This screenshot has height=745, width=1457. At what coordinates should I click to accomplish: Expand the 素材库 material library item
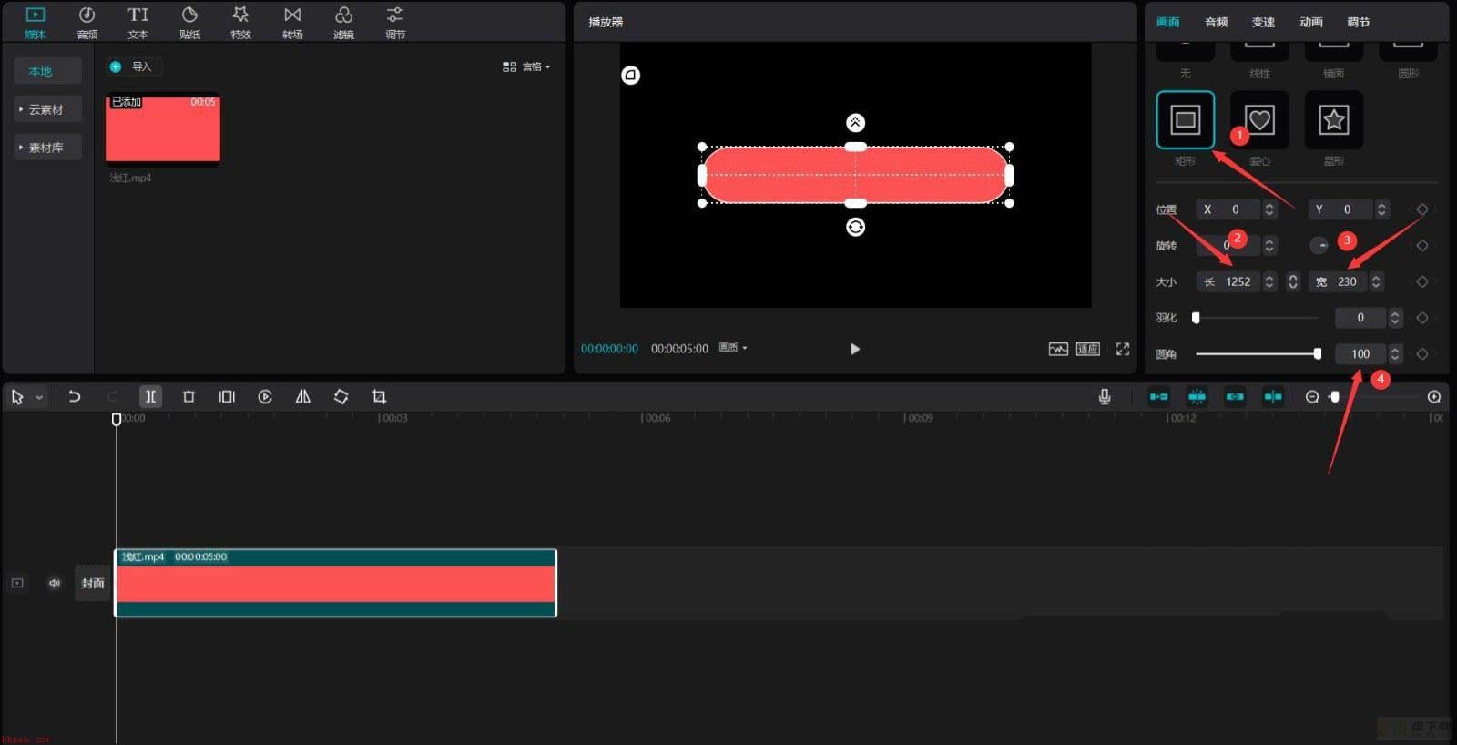[47, 148]
